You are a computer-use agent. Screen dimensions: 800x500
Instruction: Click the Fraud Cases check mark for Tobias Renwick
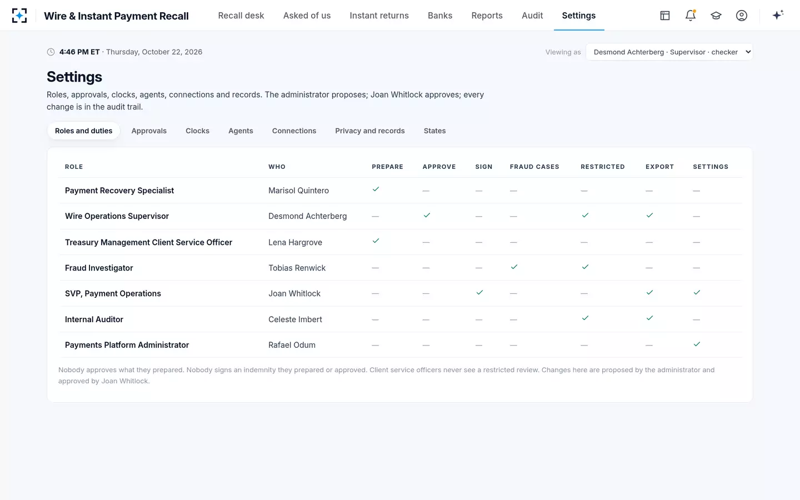tap(514, 267)
